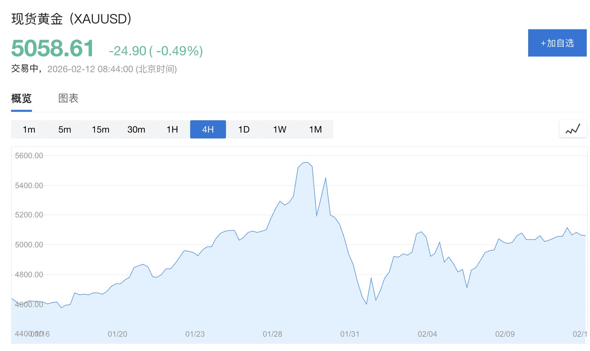590x351 pixels.
Task: Select the 1M monthly interval
Action: [x=315, y=129]
